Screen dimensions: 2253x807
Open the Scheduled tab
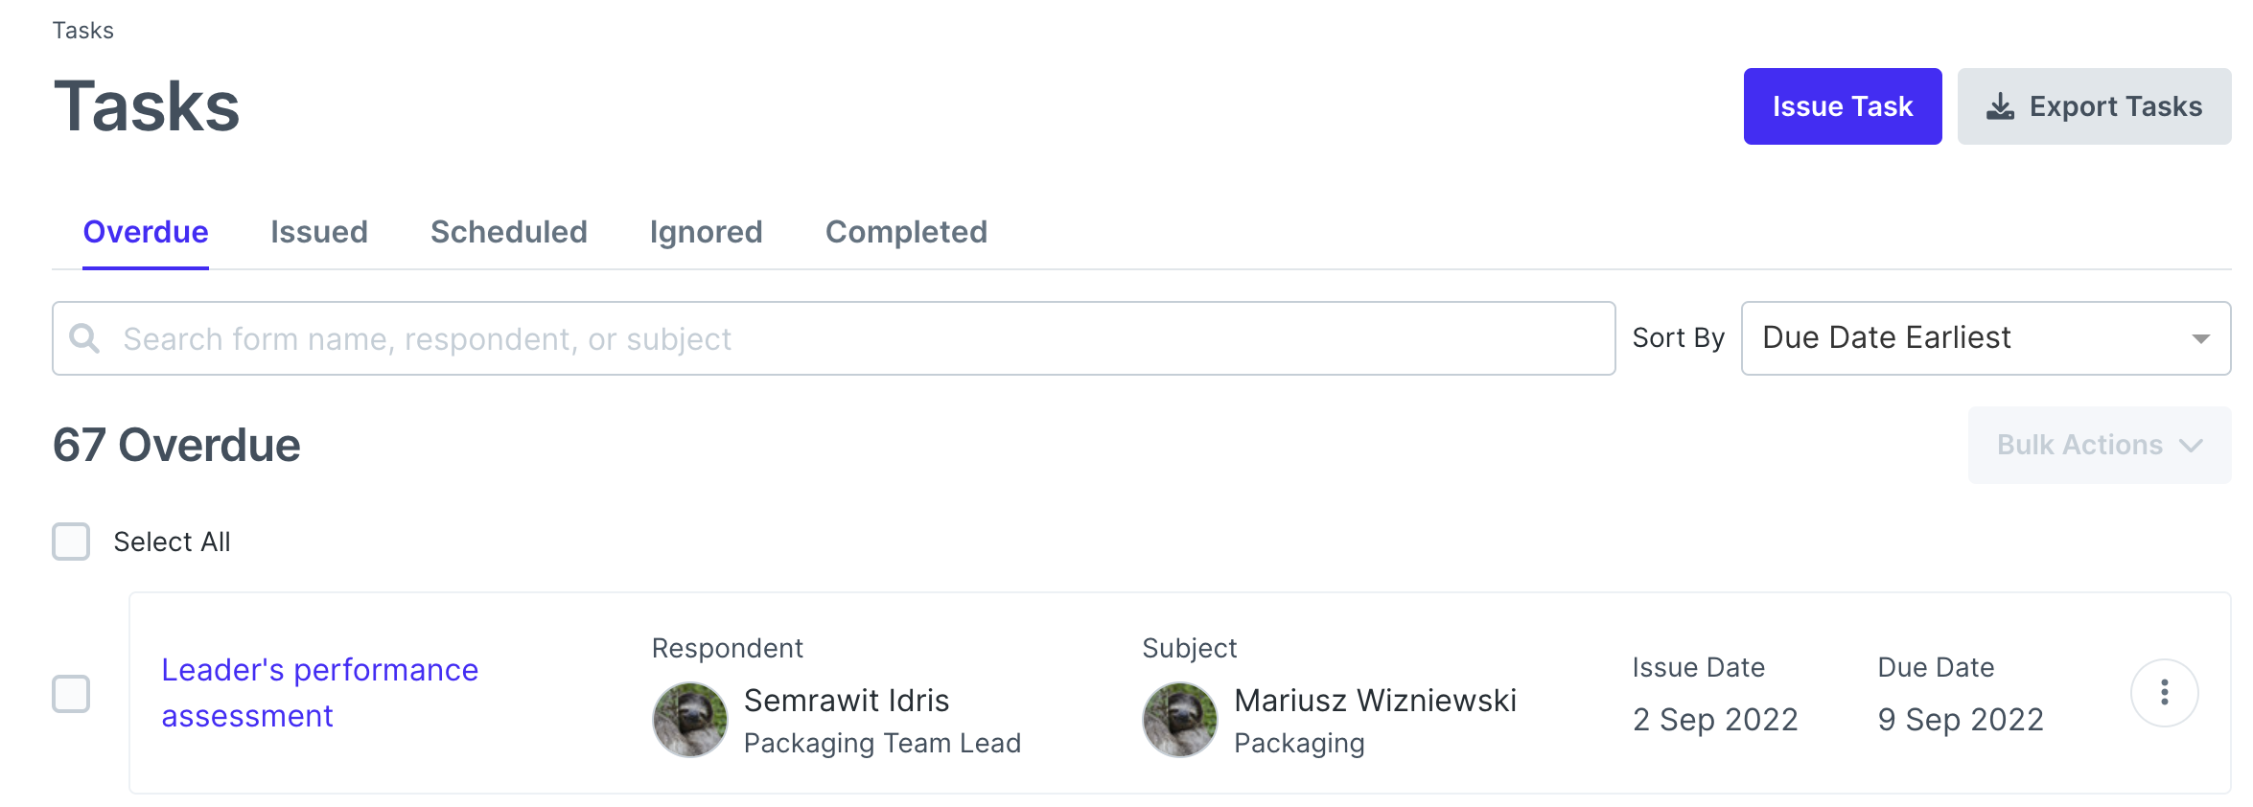(x=508, y=232)
